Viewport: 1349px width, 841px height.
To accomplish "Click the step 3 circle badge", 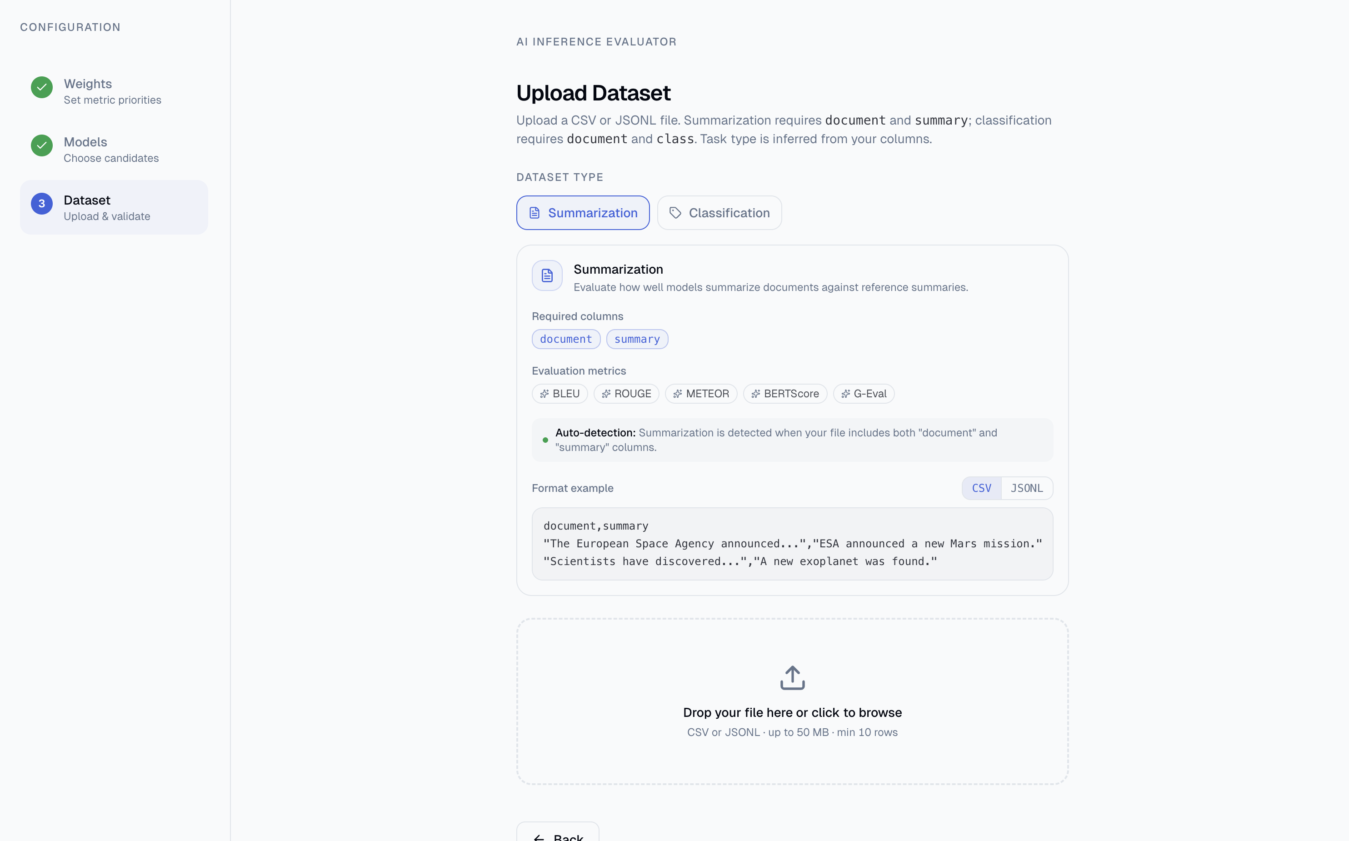I will click(42, 204).
